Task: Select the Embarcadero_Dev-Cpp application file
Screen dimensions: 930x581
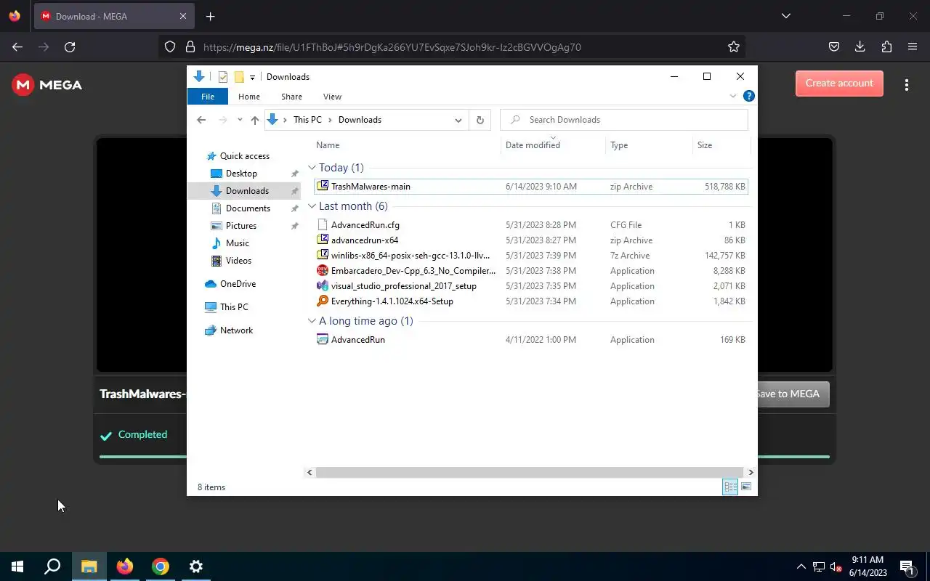Action: [531, 271]
